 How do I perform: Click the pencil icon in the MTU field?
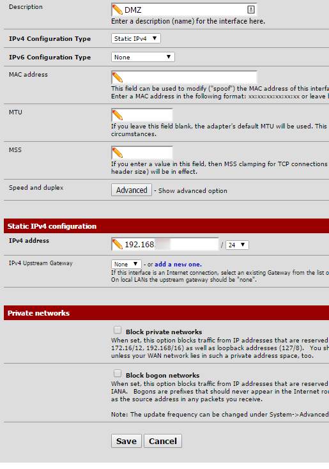118,115
